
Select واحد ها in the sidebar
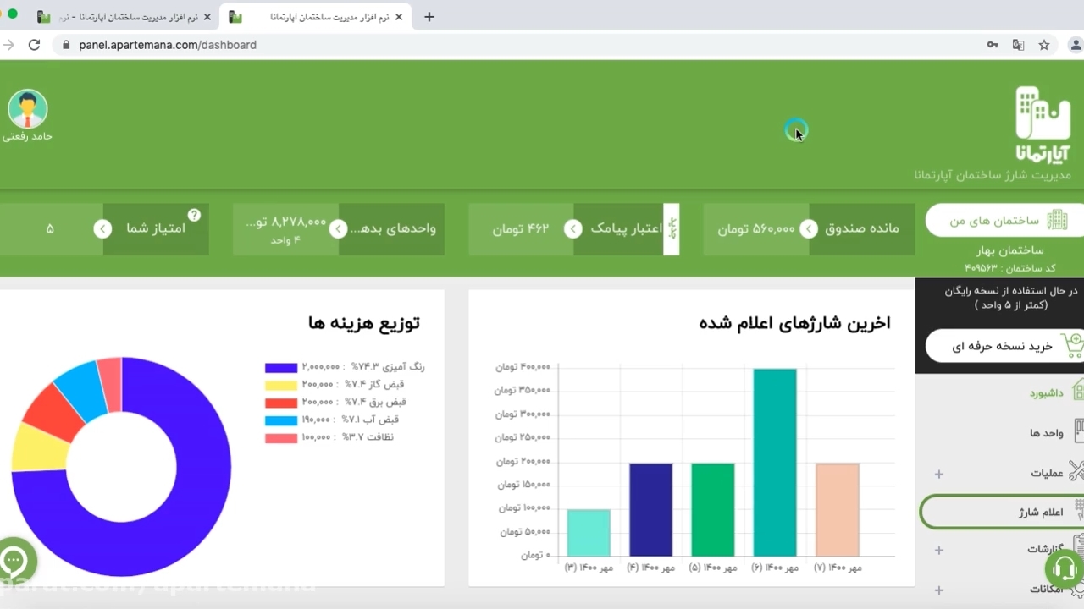point(1046,433)
